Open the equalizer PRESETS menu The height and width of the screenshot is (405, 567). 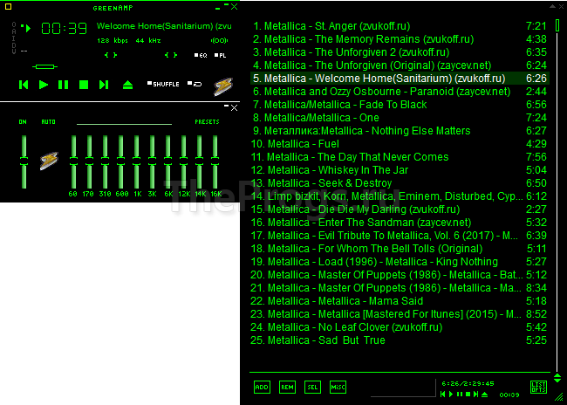(207, 122)
